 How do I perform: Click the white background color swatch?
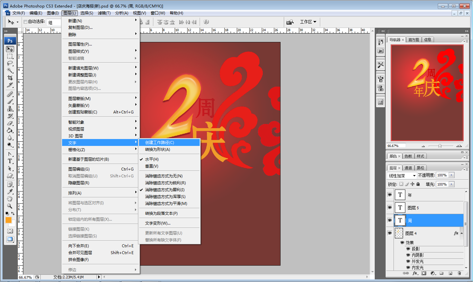(13, 224)
